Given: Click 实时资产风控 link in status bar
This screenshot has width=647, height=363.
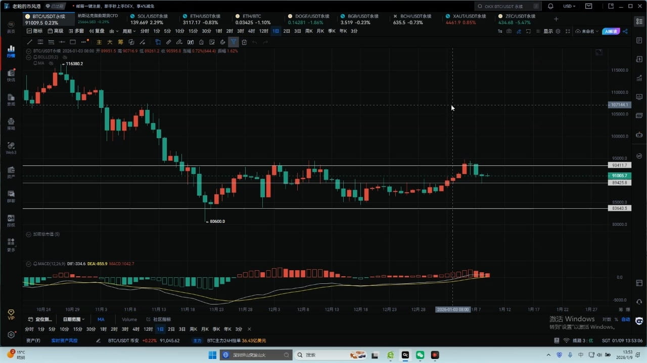Looking at the screenshot, I should click(65, 340).
